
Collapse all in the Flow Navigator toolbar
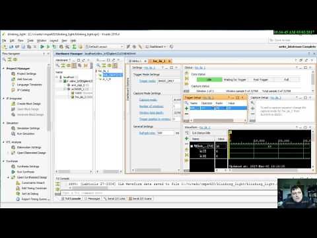click(x=10, y=59)
